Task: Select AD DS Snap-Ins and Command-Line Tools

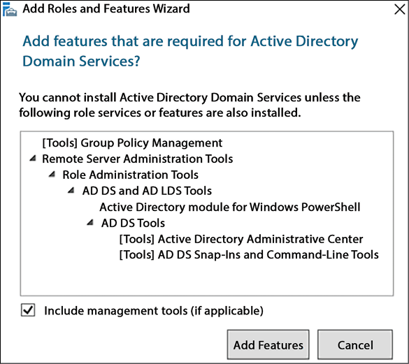Action: tap(249, 255)
